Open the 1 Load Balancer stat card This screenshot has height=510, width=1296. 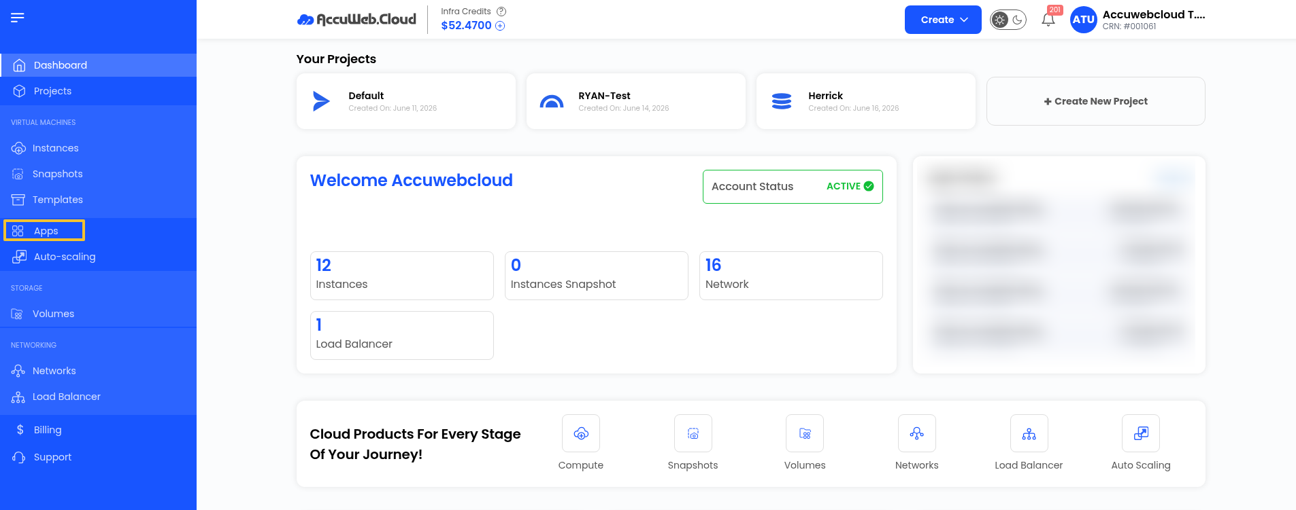click(402, 335)
